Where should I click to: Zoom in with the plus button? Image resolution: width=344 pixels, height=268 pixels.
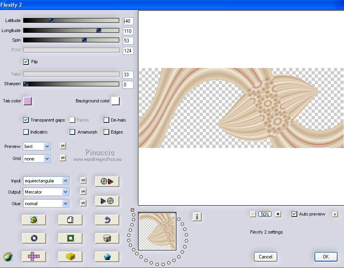(x=278, y=214)
